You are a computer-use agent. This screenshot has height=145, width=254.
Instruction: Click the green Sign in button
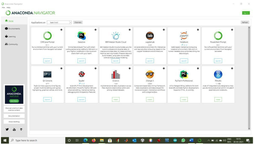coord(246,13)
